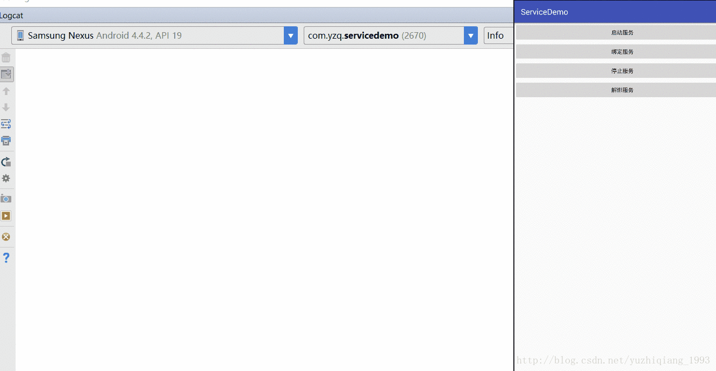Screen dimensions: 716x371
Task: Click the Logcat panel title
Action: tap(11, 16)
